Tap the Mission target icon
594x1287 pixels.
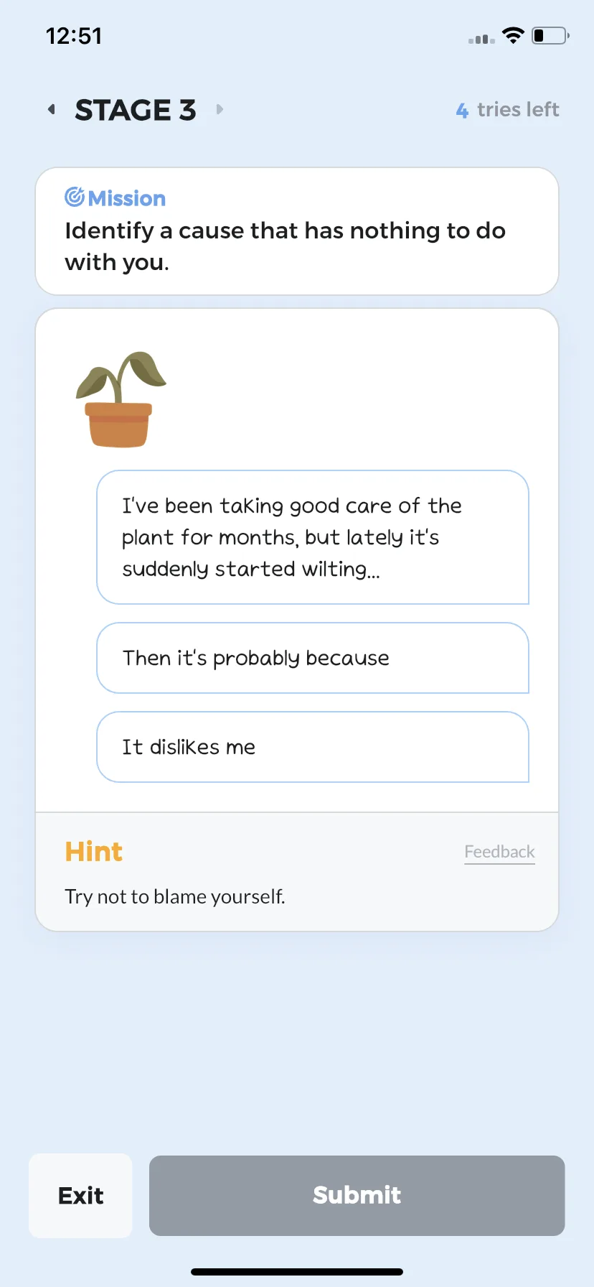point(75,197)
